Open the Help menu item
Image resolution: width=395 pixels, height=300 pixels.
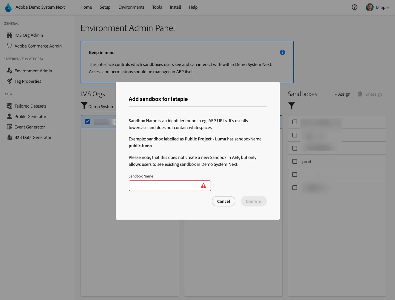193,7
